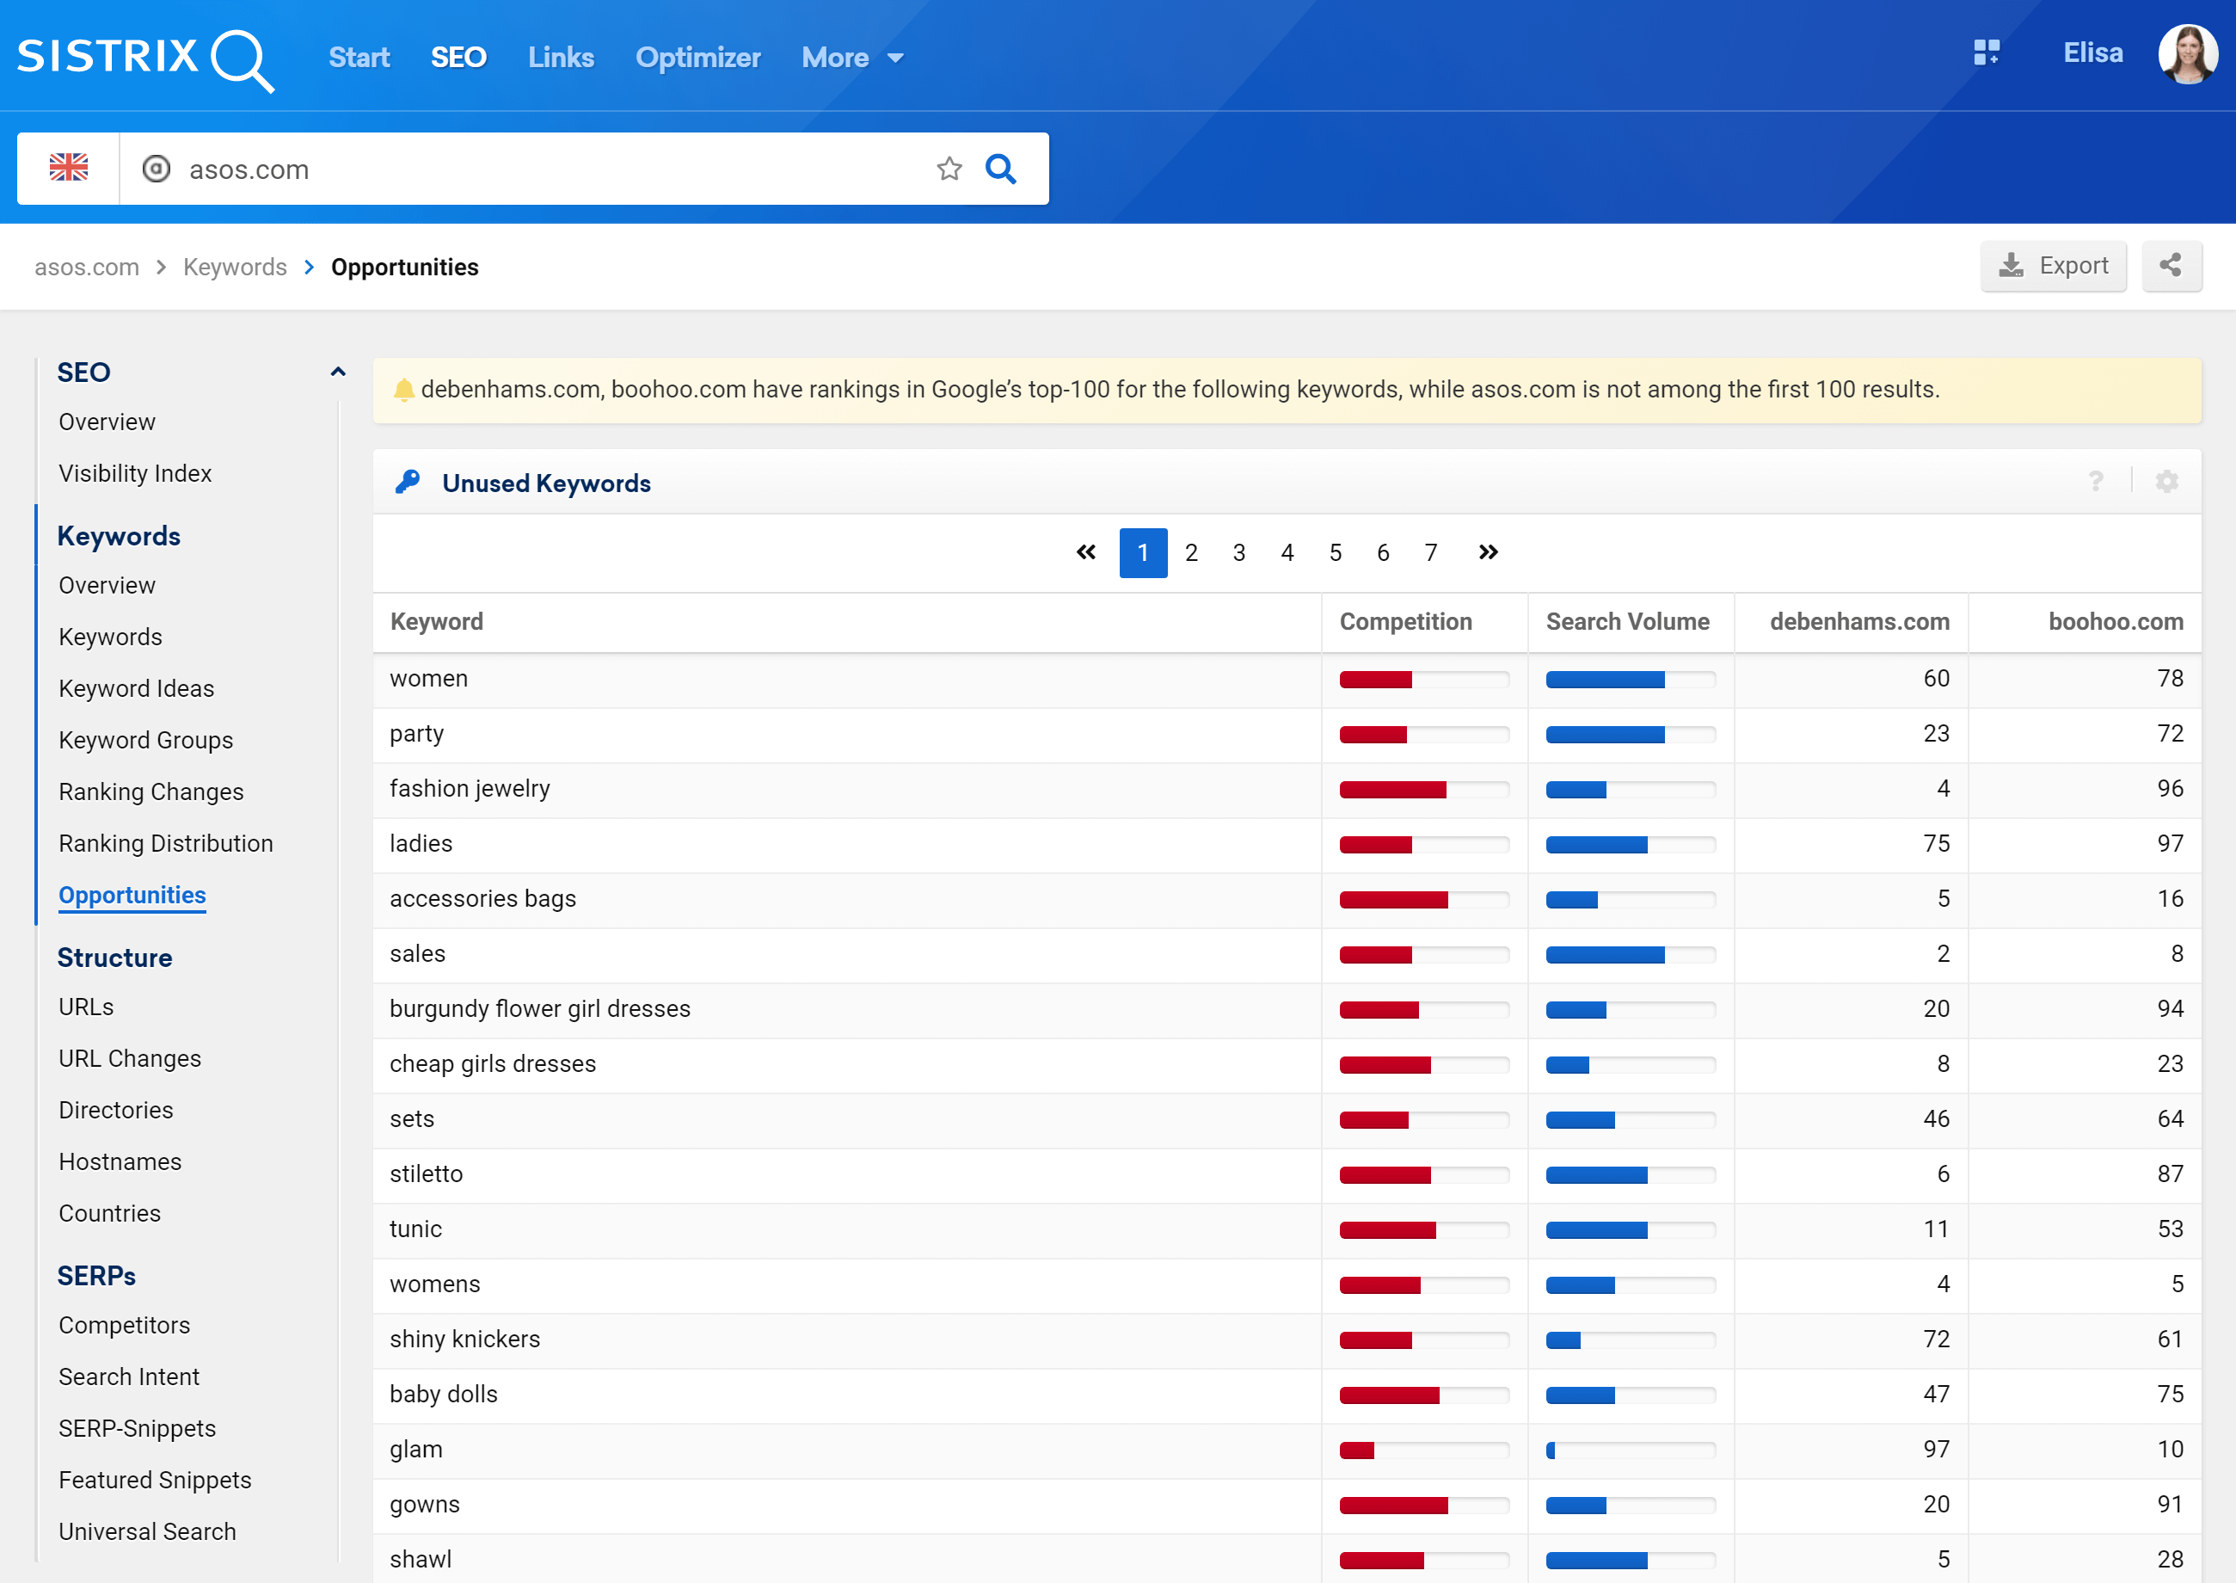Click the search volume bar for party

pyautogui.click(x=1630, y=735)
